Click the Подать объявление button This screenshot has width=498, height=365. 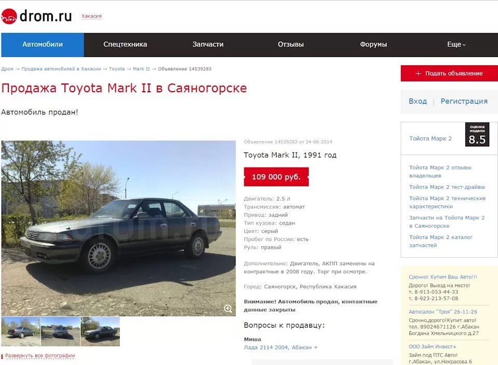(x=449, y=73)
